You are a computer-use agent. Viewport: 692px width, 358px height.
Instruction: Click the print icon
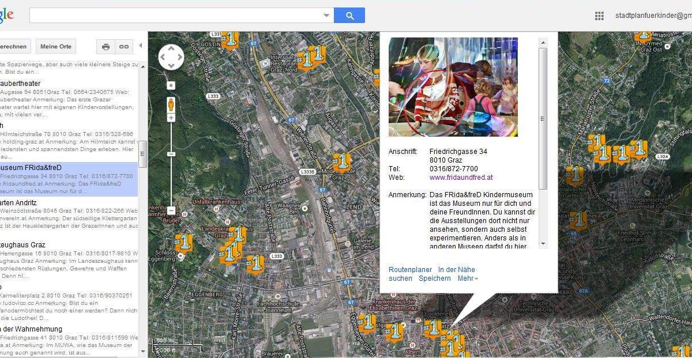pos(106,47)
